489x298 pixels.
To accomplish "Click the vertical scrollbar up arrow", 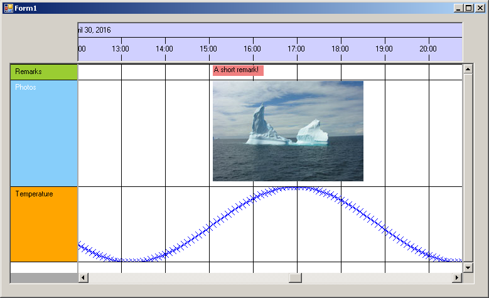I will tap(468, 68).
